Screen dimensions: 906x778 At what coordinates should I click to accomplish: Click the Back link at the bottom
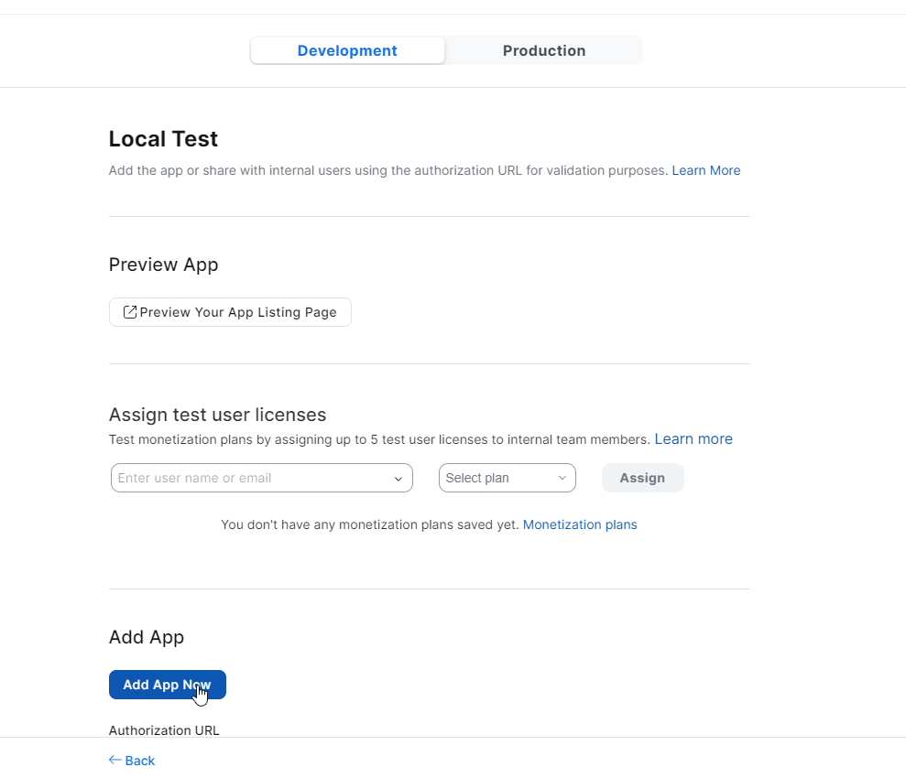(139, 761)
